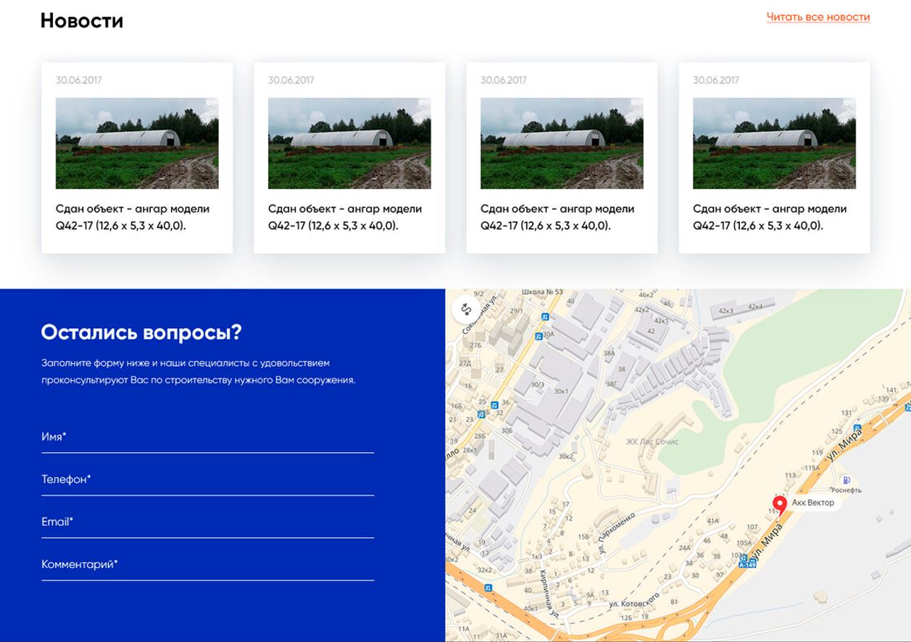Click the bus stop icon near building 131
Viewport: 911px width, 642px height.
coord(857,428)
